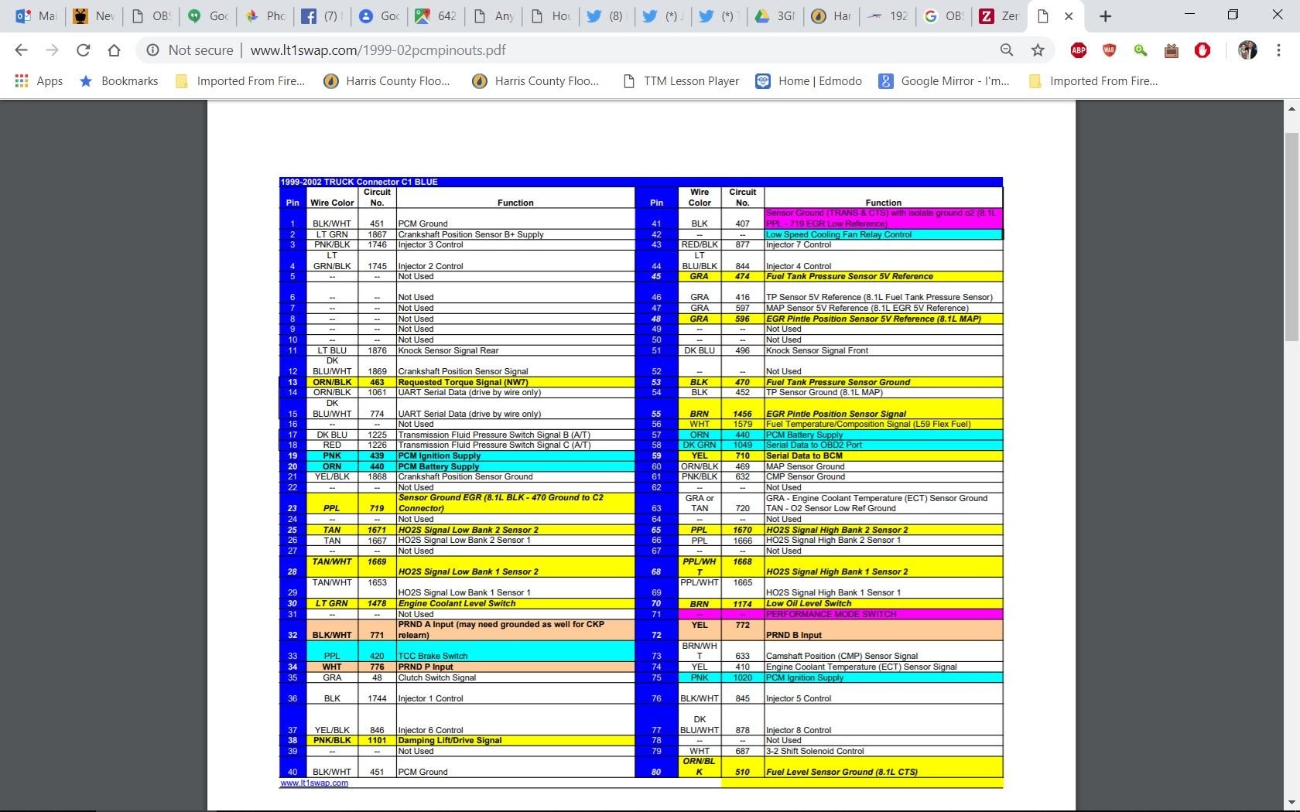Go to the browser home page
The height and width of the screenshot is (812, 1300).
point(114,50)
